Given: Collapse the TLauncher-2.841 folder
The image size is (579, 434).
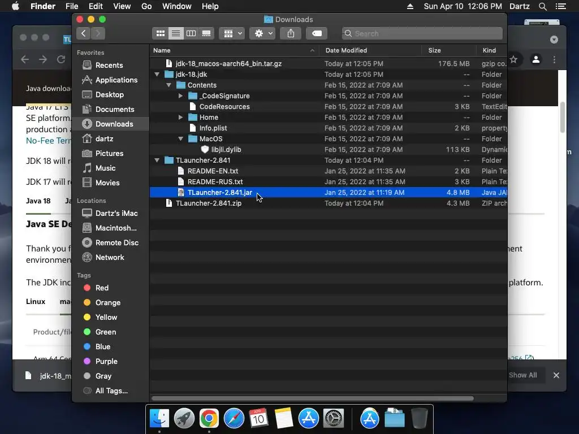Looking at the screenshot, I should (157, 160).
